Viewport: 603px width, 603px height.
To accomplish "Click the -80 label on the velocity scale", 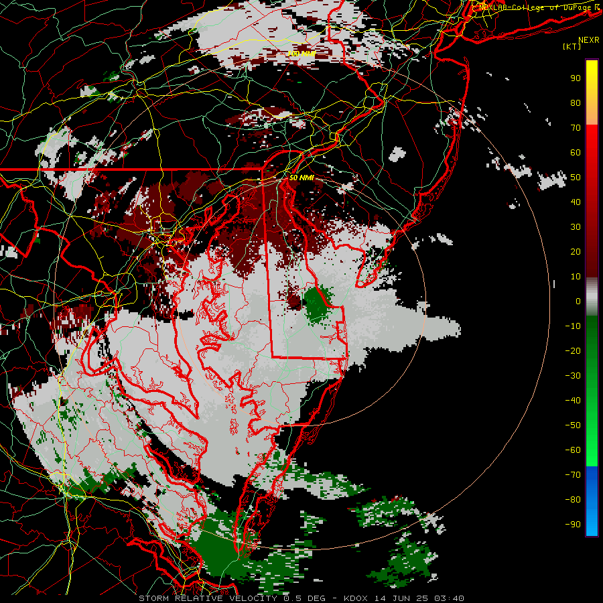I will 573,500.
